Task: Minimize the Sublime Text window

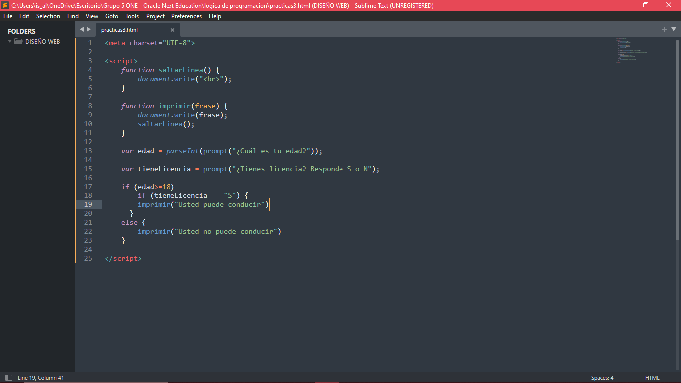Action: click(x=623, y=5)
